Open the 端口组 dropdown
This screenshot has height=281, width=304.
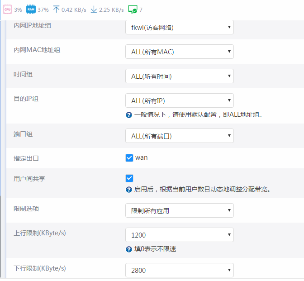tap(180, 136)
